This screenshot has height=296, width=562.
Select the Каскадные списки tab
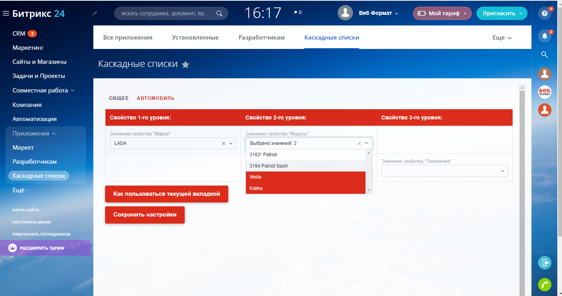point(332,38)
